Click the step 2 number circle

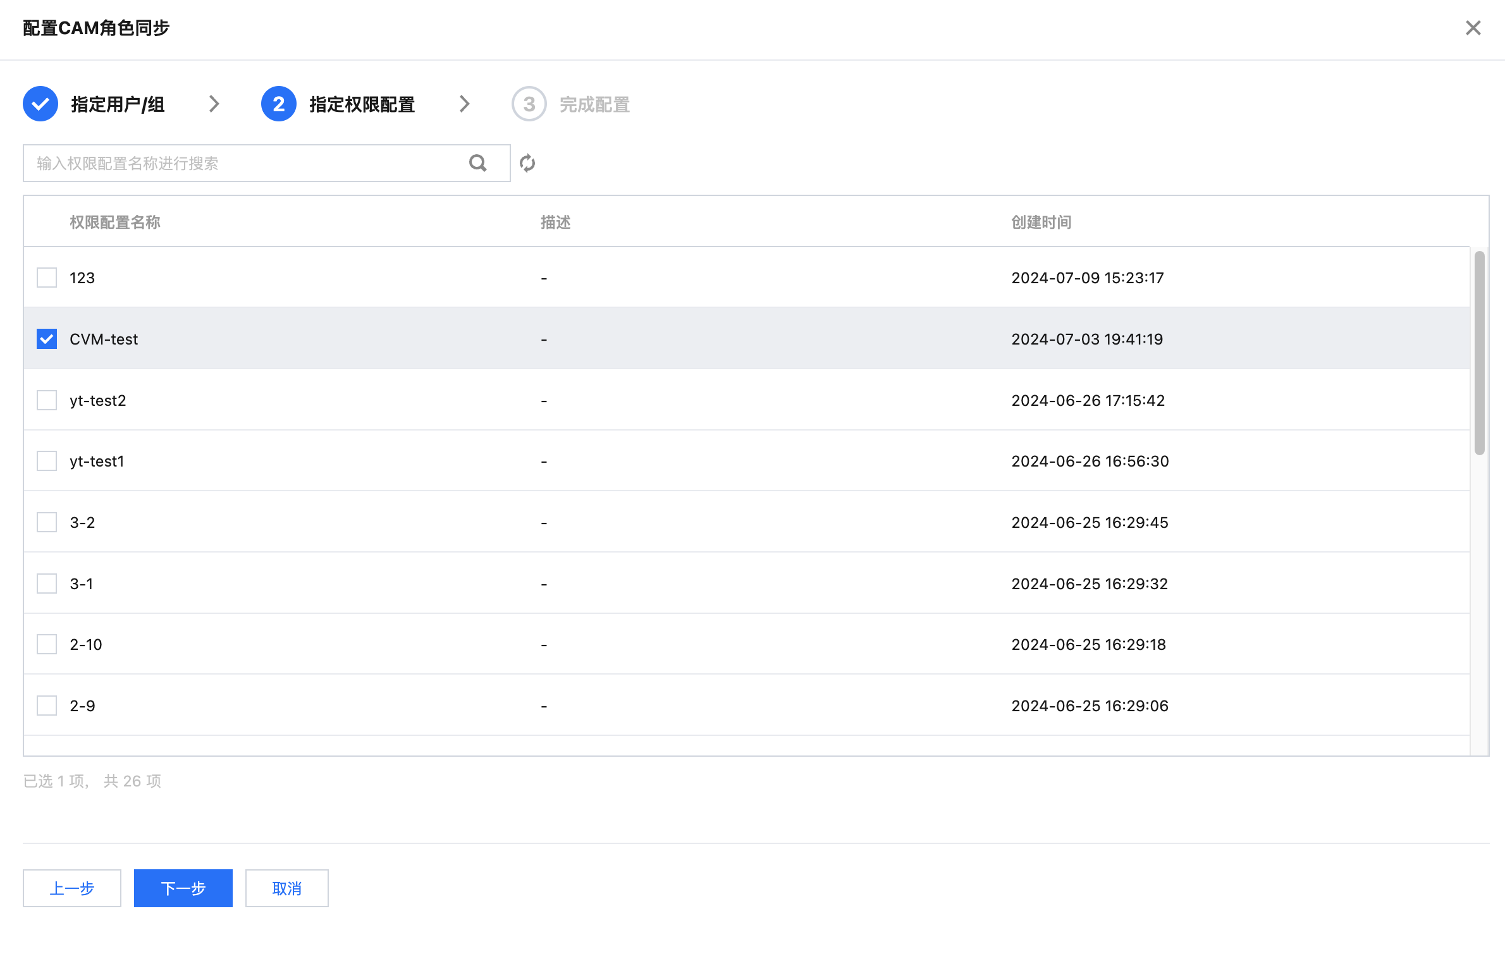click(278, 104)
